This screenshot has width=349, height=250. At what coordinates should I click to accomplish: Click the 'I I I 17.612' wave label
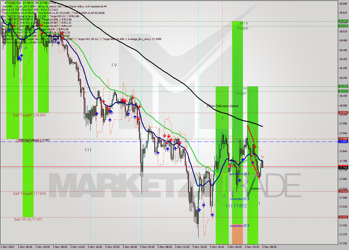pos(236,206)
